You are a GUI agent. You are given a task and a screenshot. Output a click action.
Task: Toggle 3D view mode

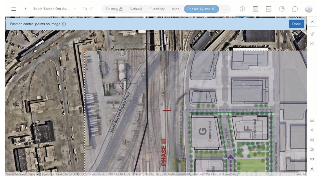click(312, 159)
